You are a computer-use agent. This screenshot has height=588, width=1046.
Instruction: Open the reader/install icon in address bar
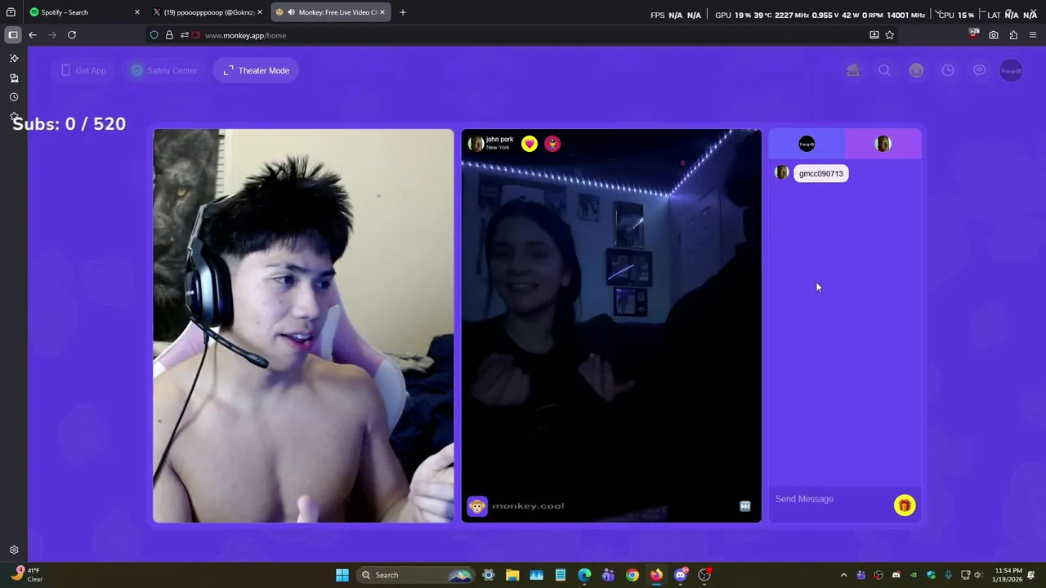coord(874,35)
